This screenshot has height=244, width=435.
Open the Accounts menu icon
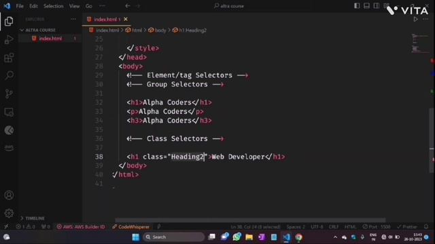pos(9,195)
